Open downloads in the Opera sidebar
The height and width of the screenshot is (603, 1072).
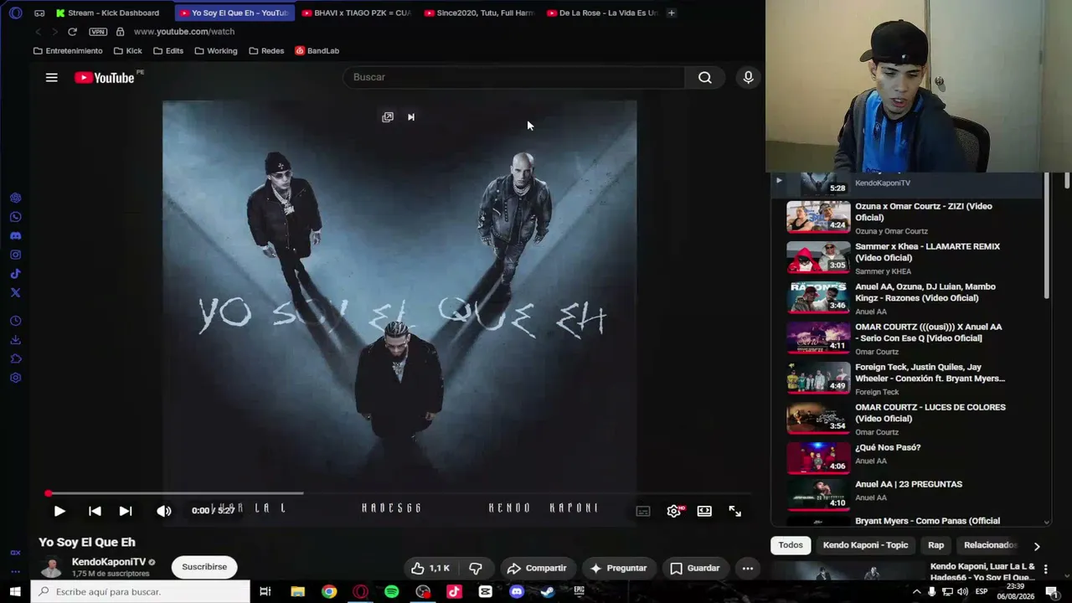pyautogui.click(x=15, y=340)
